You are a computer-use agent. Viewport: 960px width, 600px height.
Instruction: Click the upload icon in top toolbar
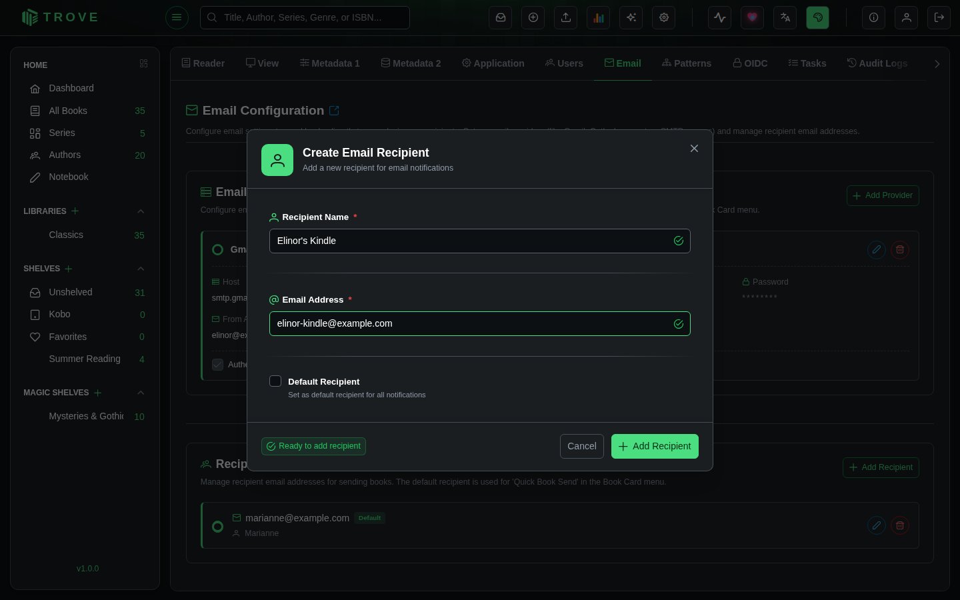(x=566, y=17)
